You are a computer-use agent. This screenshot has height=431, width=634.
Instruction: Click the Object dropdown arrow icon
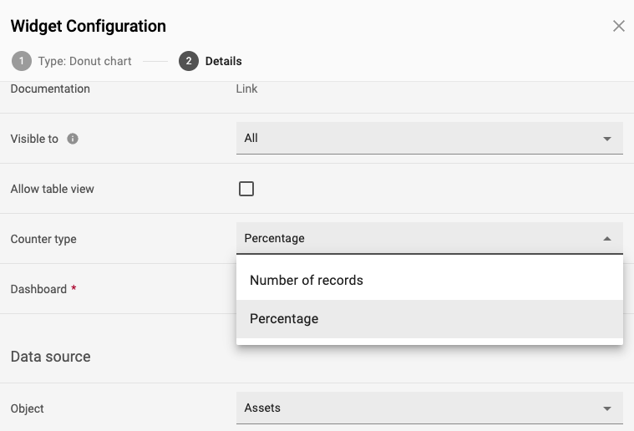click(x=607, y=408)
